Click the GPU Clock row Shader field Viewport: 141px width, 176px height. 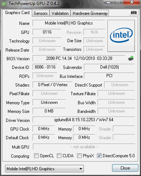pyautogui.click(x=124, y=129)
